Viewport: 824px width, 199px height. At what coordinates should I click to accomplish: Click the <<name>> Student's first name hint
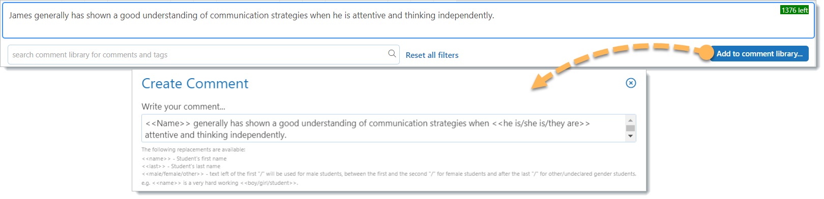184,159
